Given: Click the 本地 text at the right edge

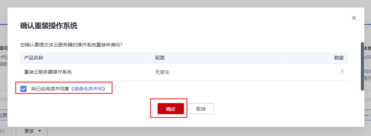Looking at the screenshot, I should tap(367, 48).
